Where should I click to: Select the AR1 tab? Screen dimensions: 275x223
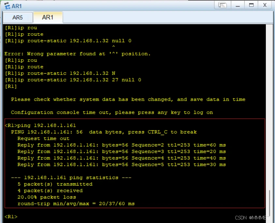coord(48,18)
